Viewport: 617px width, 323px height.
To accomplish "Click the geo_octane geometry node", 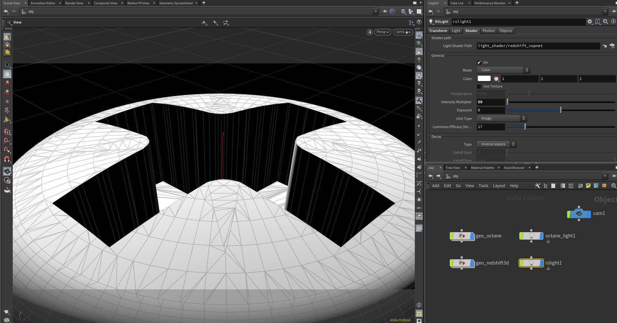I will tap(462, 236).
